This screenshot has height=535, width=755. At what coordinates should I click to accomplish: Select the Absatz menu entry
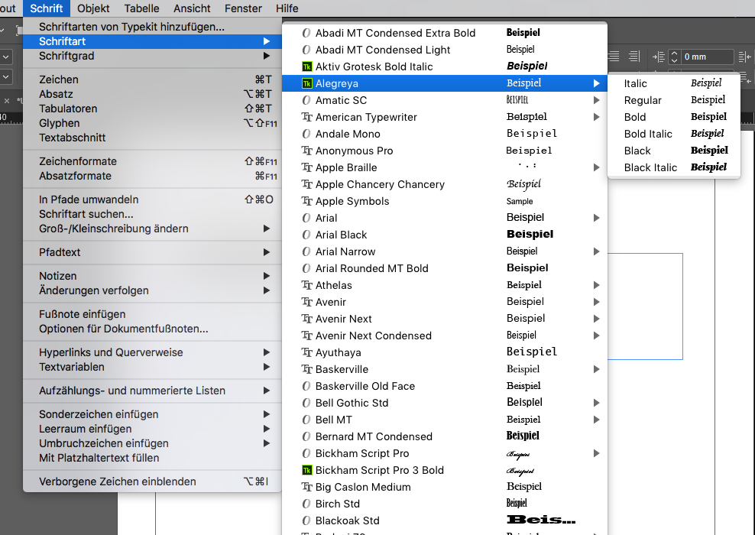pyautogui.click(x=152, y=94)
